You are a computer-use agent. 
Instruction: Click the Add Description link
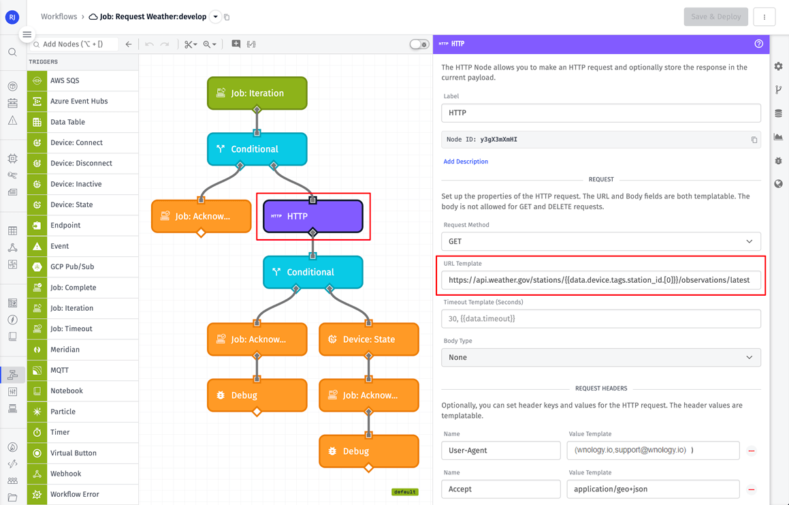[x=466, y=162]
